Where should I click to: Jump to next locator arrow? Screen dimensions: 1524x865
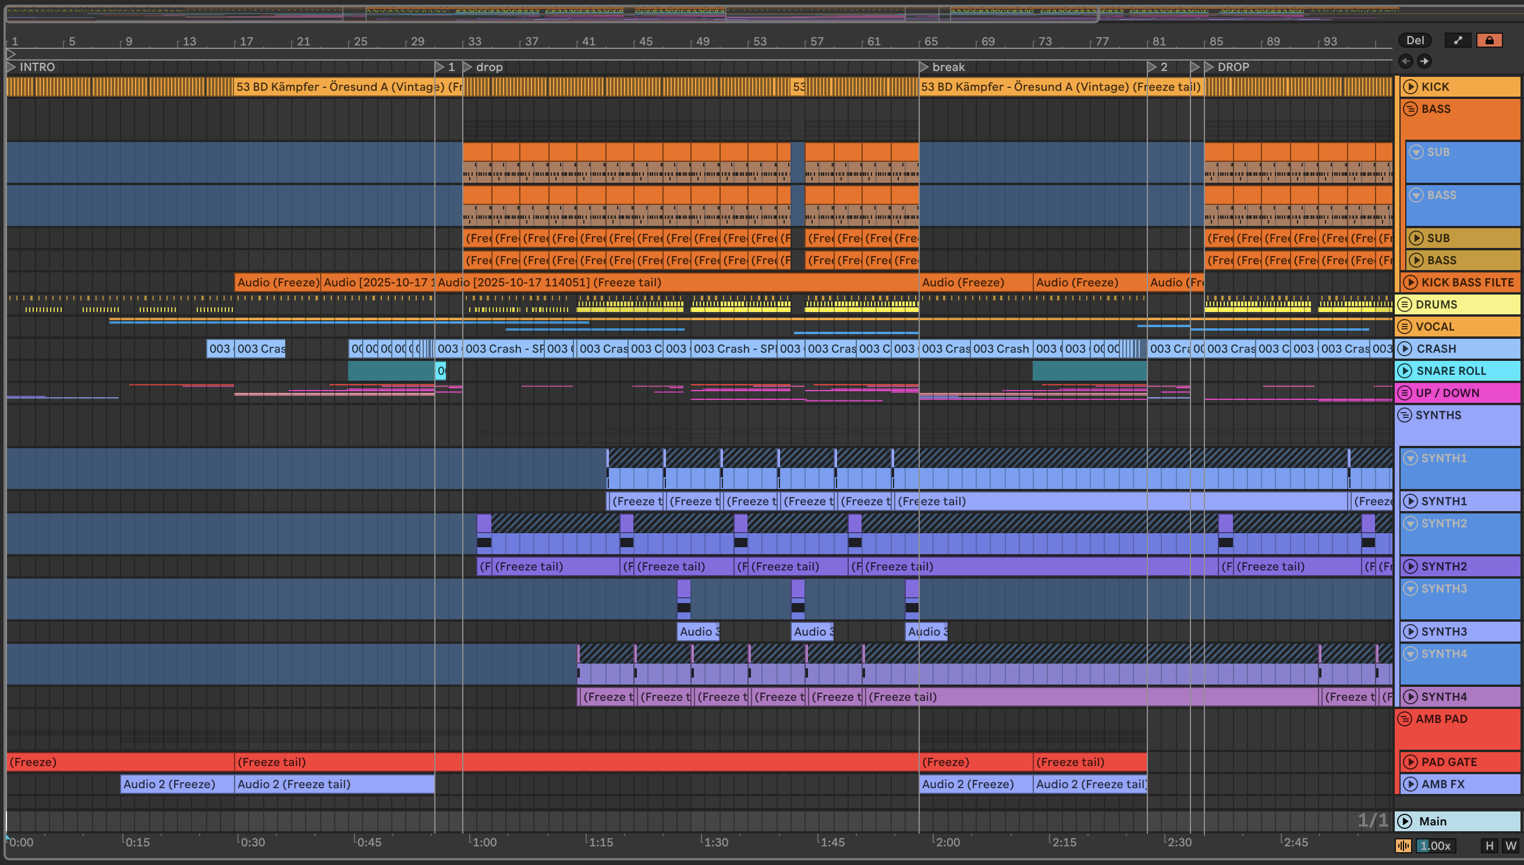pos(1425,61)
